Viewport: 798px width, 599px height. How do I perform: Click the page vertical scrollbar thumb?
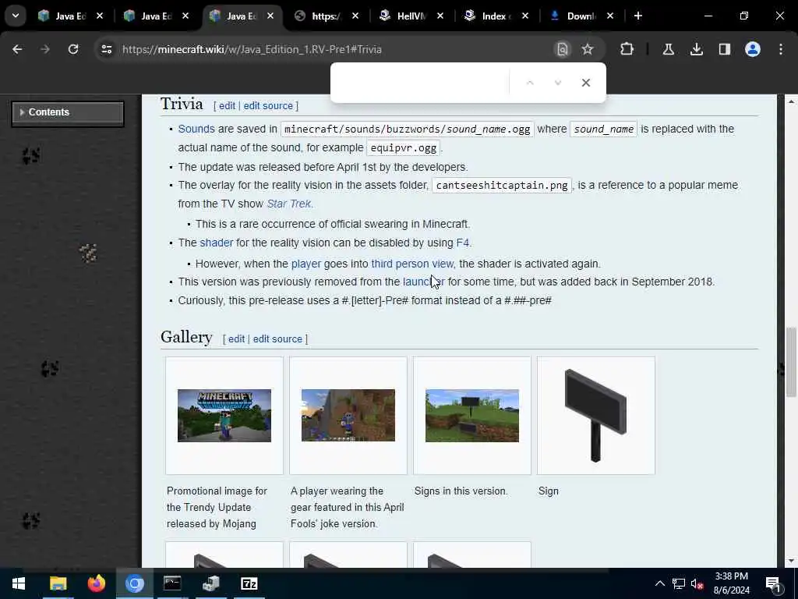[x=790, y=362]
